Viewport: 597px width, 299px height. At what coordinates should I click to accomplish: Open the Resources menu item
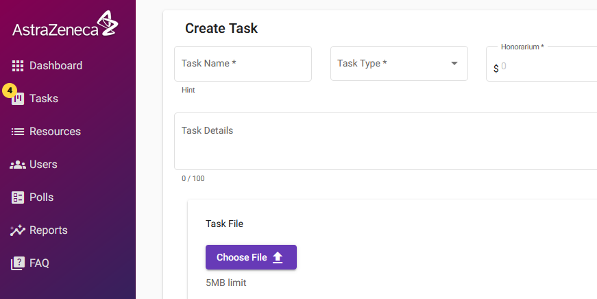[55, 132]
